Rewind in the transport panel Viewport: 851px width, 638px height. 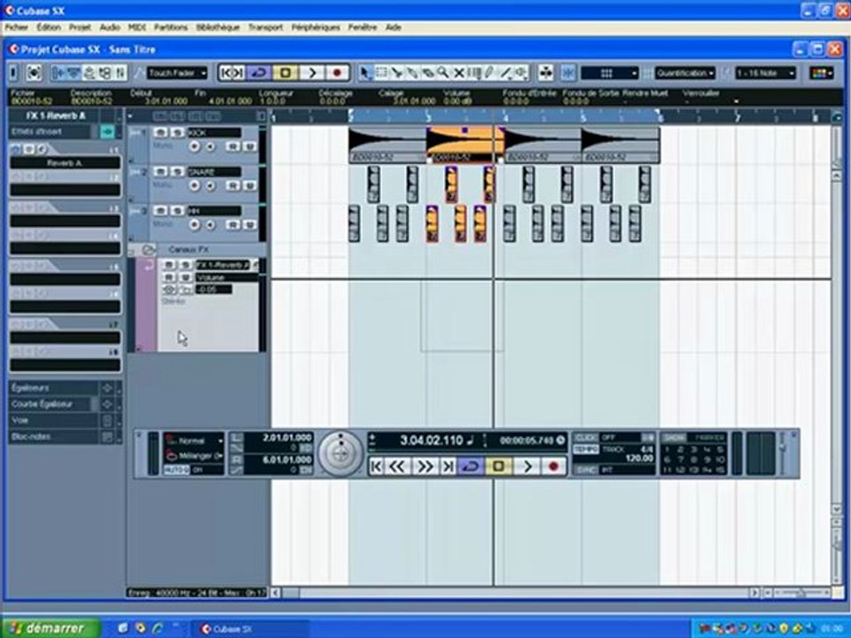coord(398,467)
